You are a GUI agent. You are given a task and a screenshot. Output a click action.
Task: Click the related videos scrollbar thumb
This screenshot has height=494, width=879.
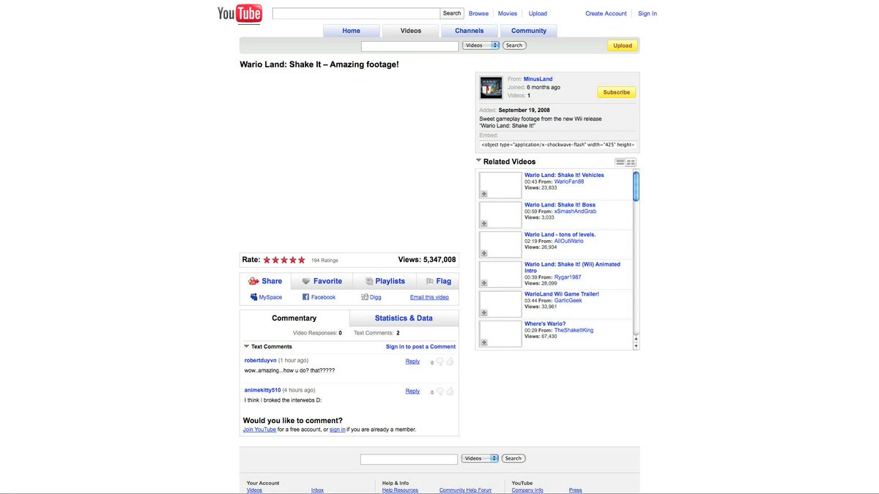pyautogui.click(x=636, y=186)
